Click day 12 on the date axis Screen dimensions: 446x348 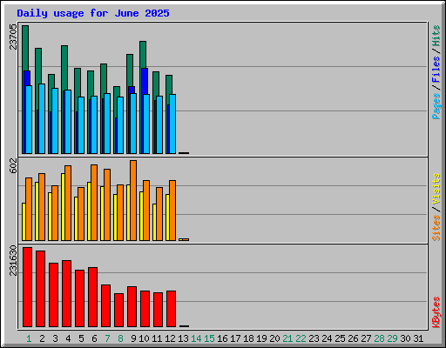click(170, 338)
